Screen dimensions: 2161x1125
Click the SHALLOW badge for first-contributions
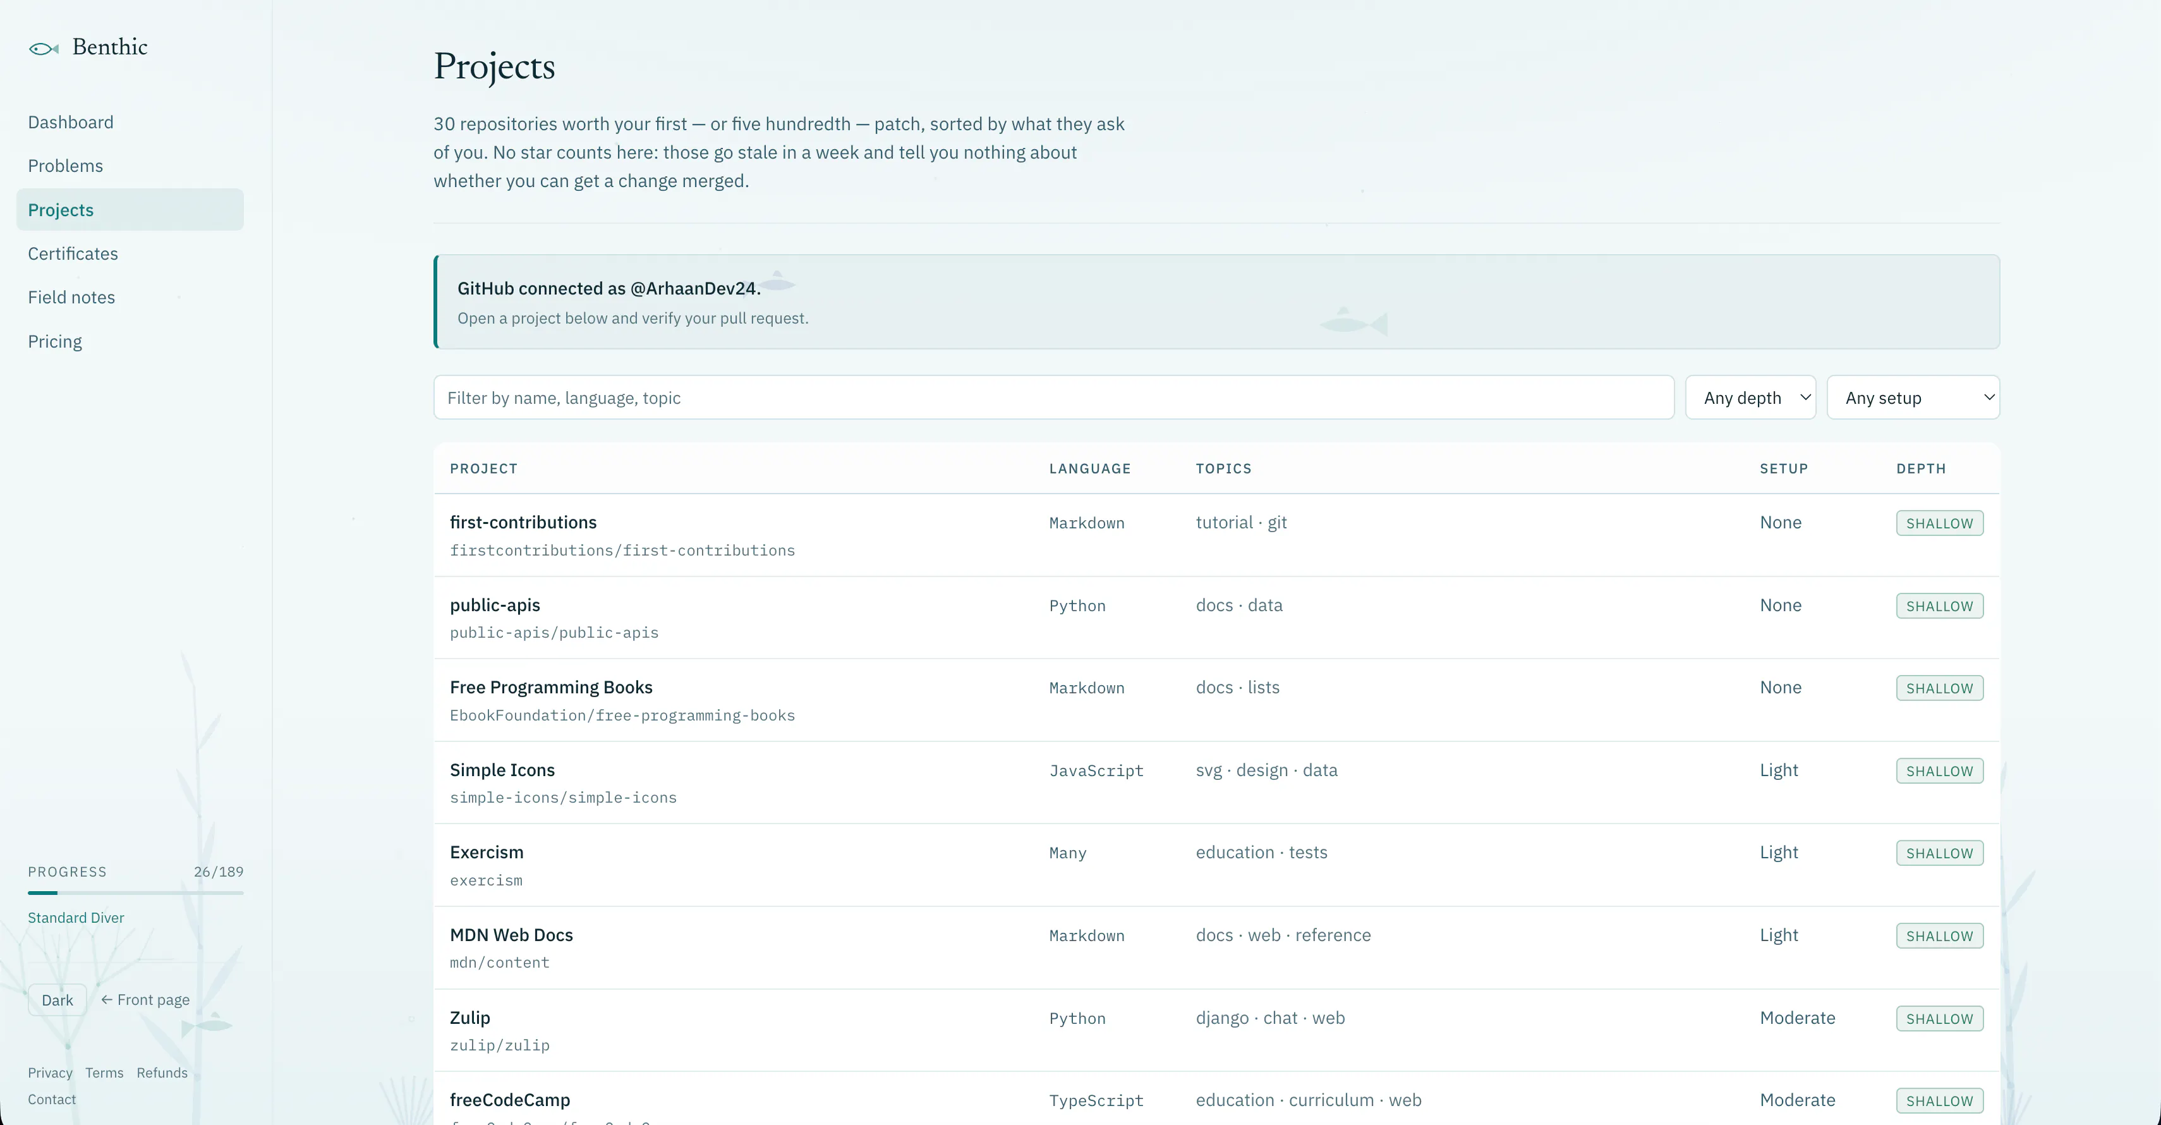point(1940,523)
